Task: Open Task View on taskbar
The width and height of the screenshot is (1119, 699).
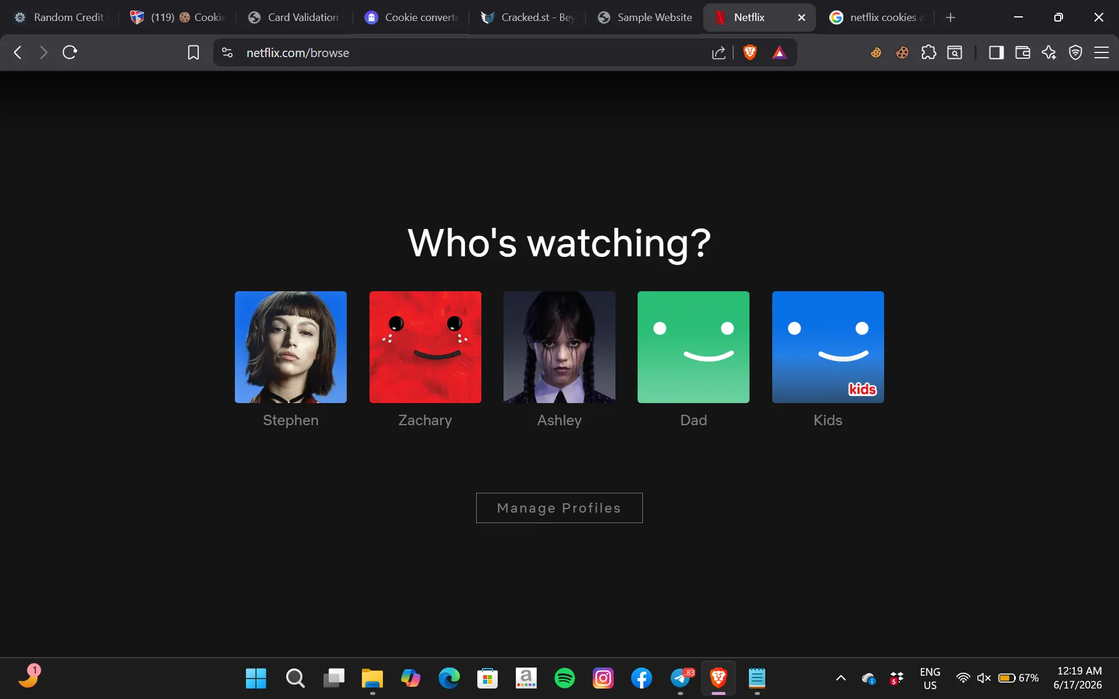Action: tap(334, 678)
